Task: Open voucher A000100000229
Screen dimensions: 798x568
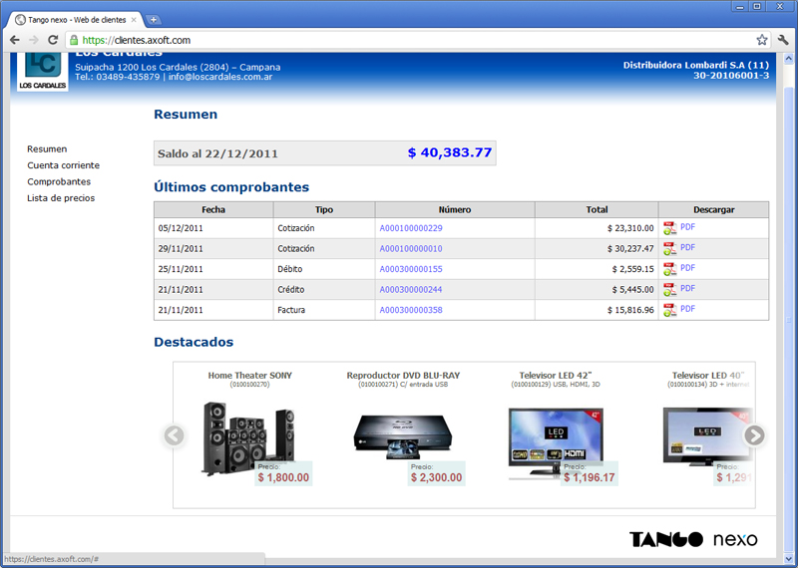Action: (x=411, y=228)
